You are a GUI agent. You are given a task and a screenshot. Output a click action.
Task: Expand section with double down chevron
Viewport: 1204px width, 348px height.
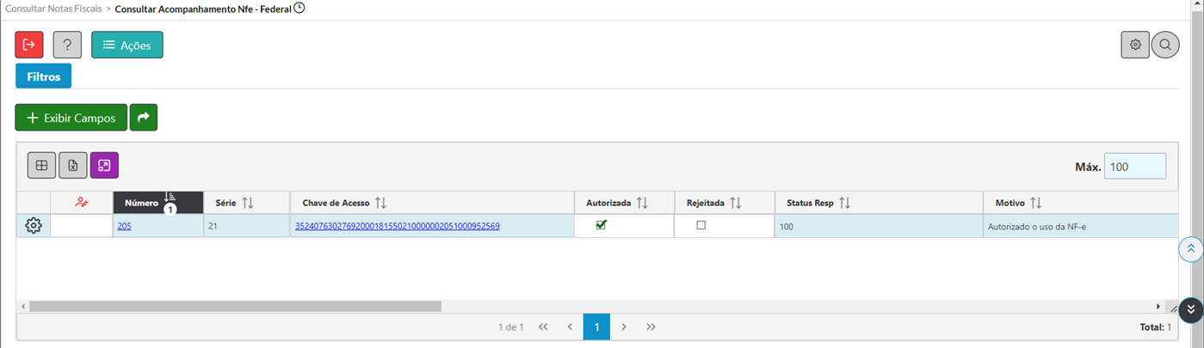[1191, 309]
